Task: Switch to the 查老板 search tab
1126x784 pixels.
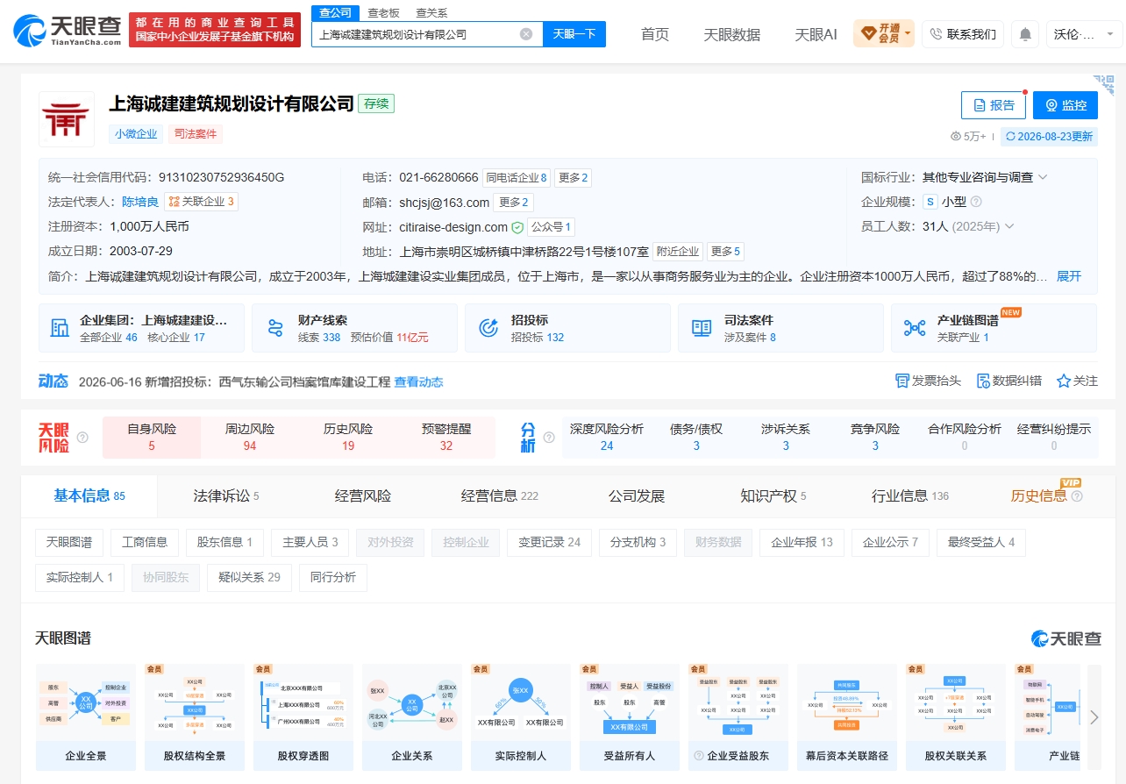Action: click(383, 12)
